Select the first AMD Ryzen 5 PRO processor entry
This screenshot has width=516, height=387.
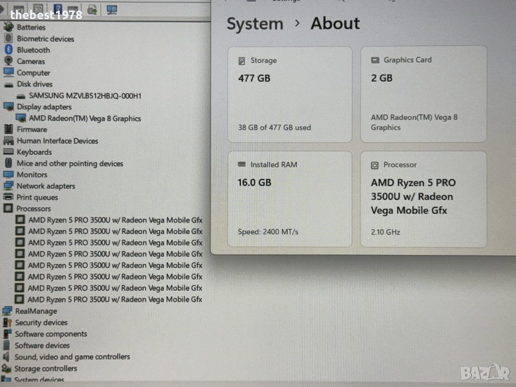(x=115, y=220)
